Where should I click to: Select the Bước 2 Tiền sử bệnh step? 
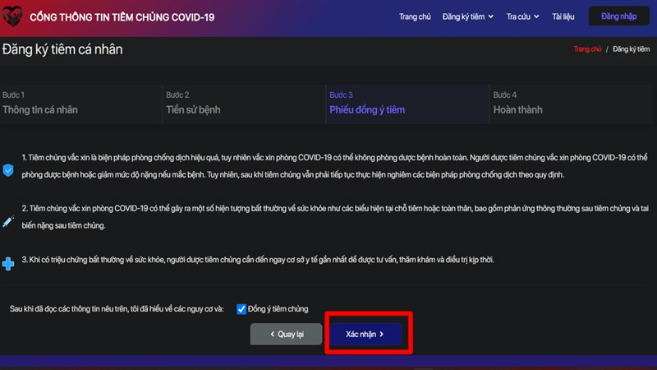pyautogui.click(x=244, y=104)
